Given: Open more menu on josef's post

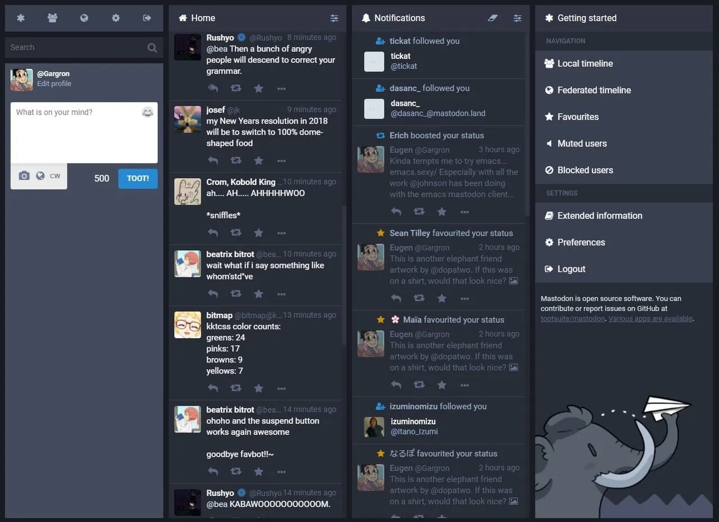Looking at the screenshot, I should pos(281,161).
